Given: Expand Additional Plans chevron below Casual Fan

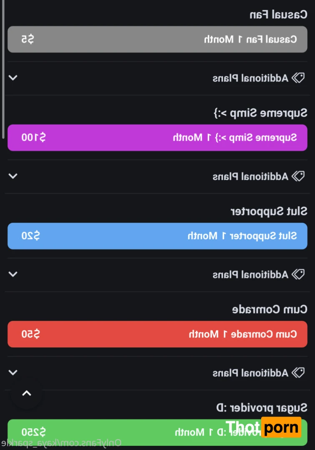Looking at the screenshot, I should 13,78.
